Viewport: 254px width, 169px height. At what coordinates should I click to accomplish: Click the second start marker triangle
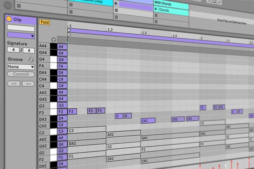pos(69,35)
